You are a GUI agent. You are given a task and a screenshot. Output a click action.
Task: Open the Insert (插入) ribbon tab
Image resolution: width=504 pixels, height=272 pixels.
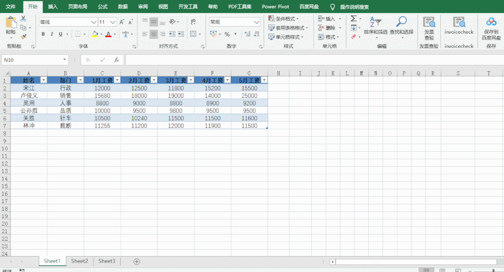point(53,7)
